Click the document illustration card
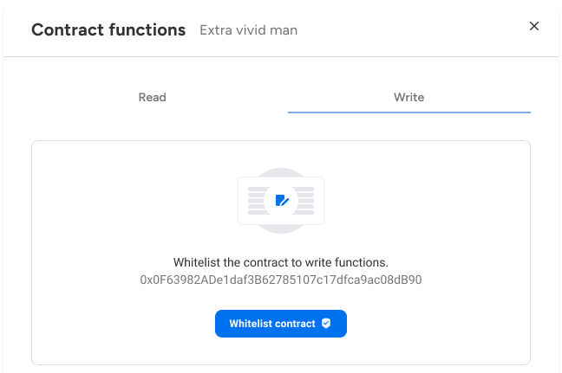 coord(281,201)
